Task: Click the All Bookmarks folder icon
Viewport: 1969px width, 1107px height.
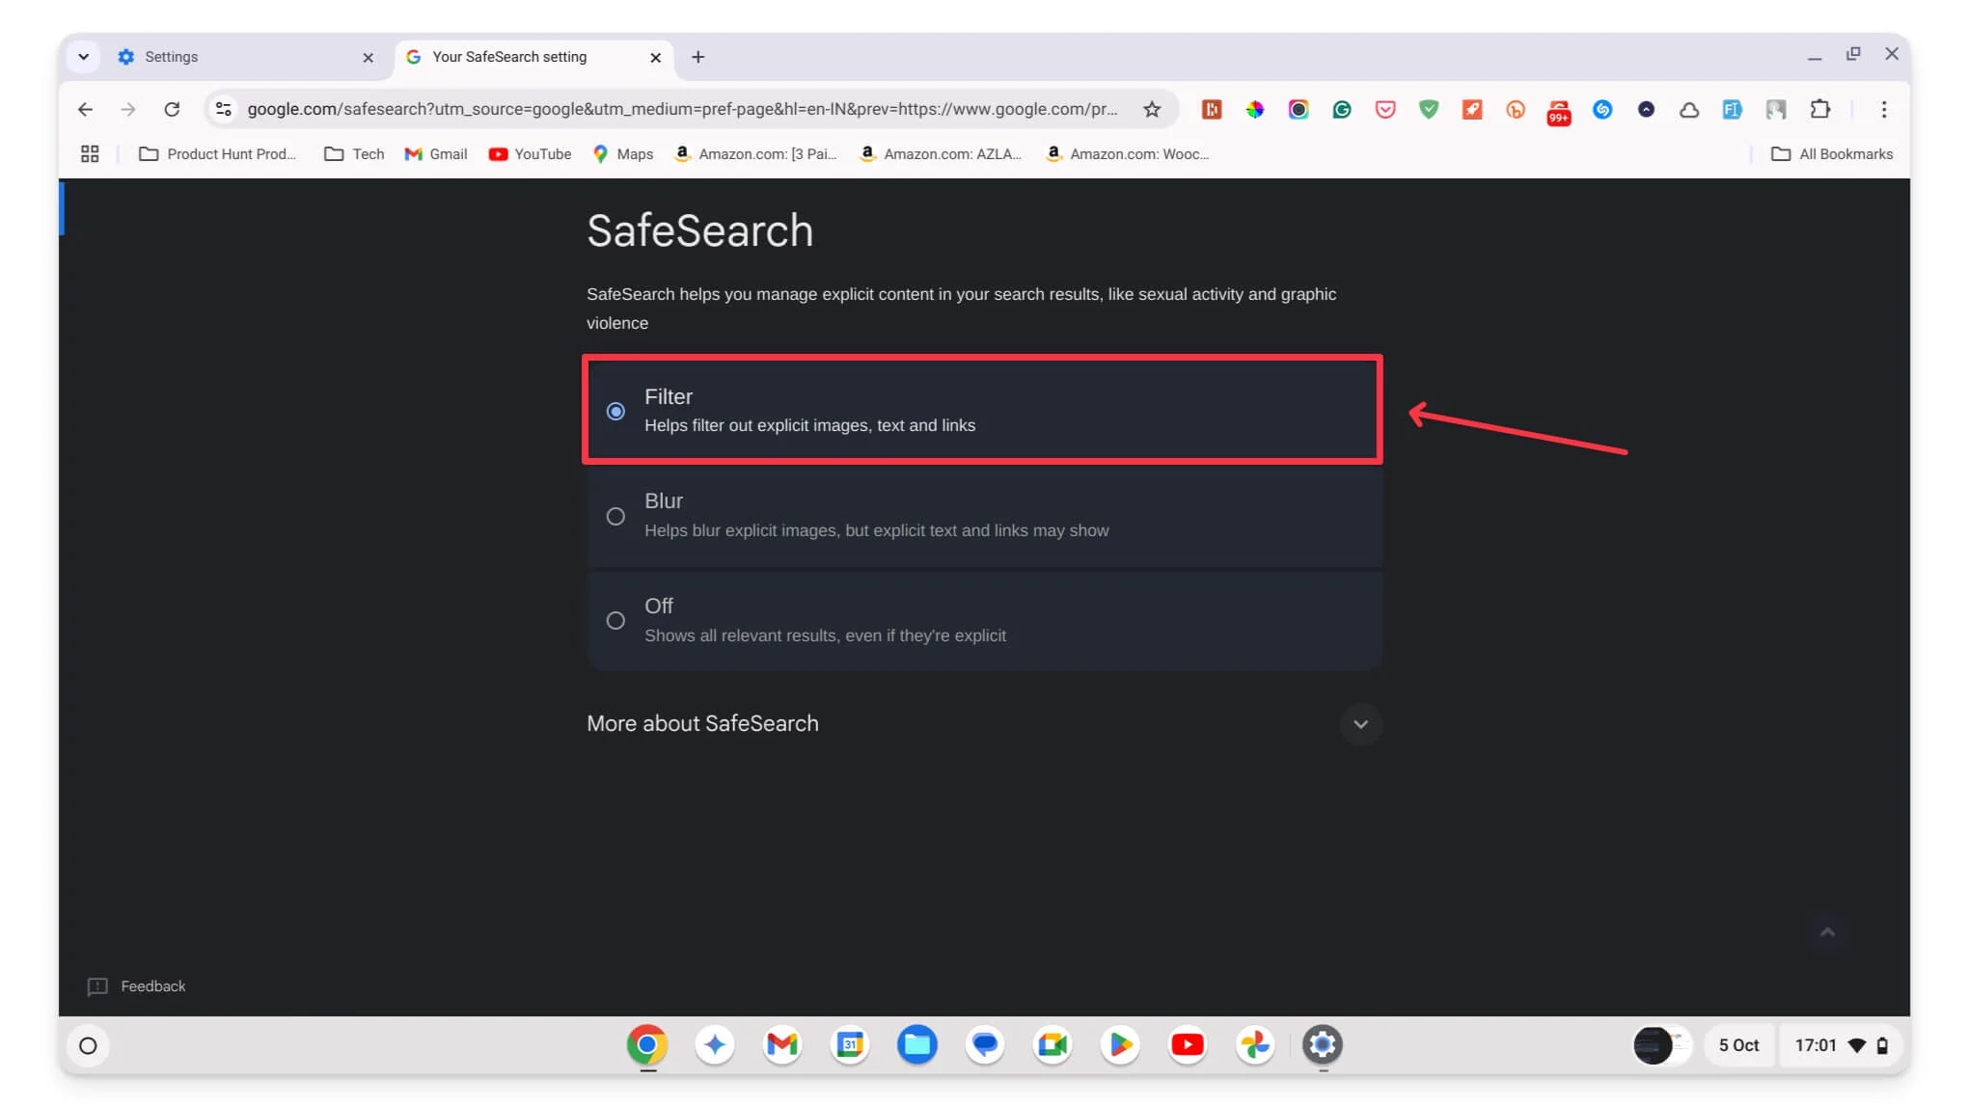Action: point(1783,152)
